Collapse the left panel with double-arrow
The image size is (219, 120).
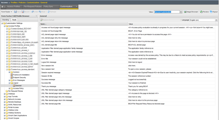[x=36, y=16]
